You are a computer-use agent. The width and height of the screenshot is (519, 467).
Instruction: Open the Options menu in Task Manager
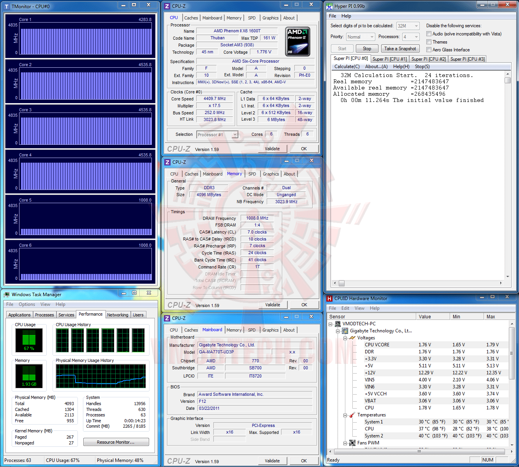pos(27,304)
